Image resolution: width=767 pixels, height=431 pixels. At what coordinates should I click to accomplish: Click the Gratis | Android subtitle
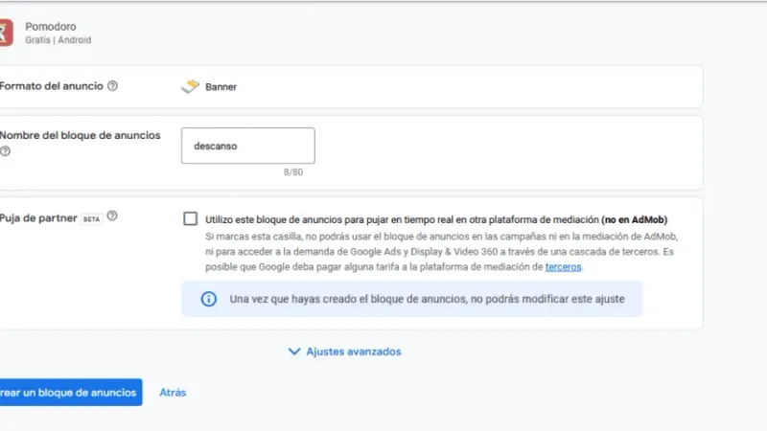(58, 41)
